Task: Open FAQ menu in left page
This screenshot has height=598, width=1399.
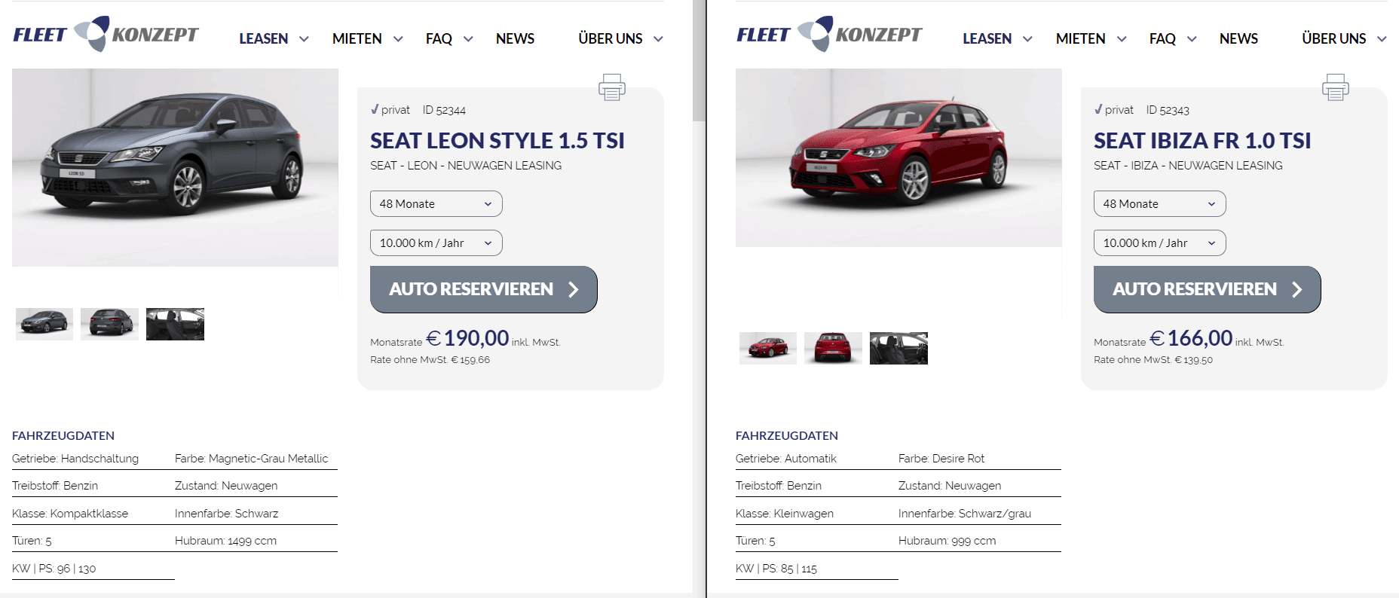Action: pyautogui.click(x=439, y=38)
